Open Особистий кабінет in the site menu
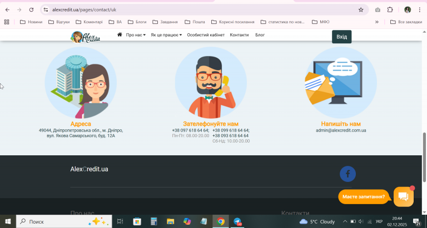Viewport: 427px width, 228px height. tap(206, 35)
